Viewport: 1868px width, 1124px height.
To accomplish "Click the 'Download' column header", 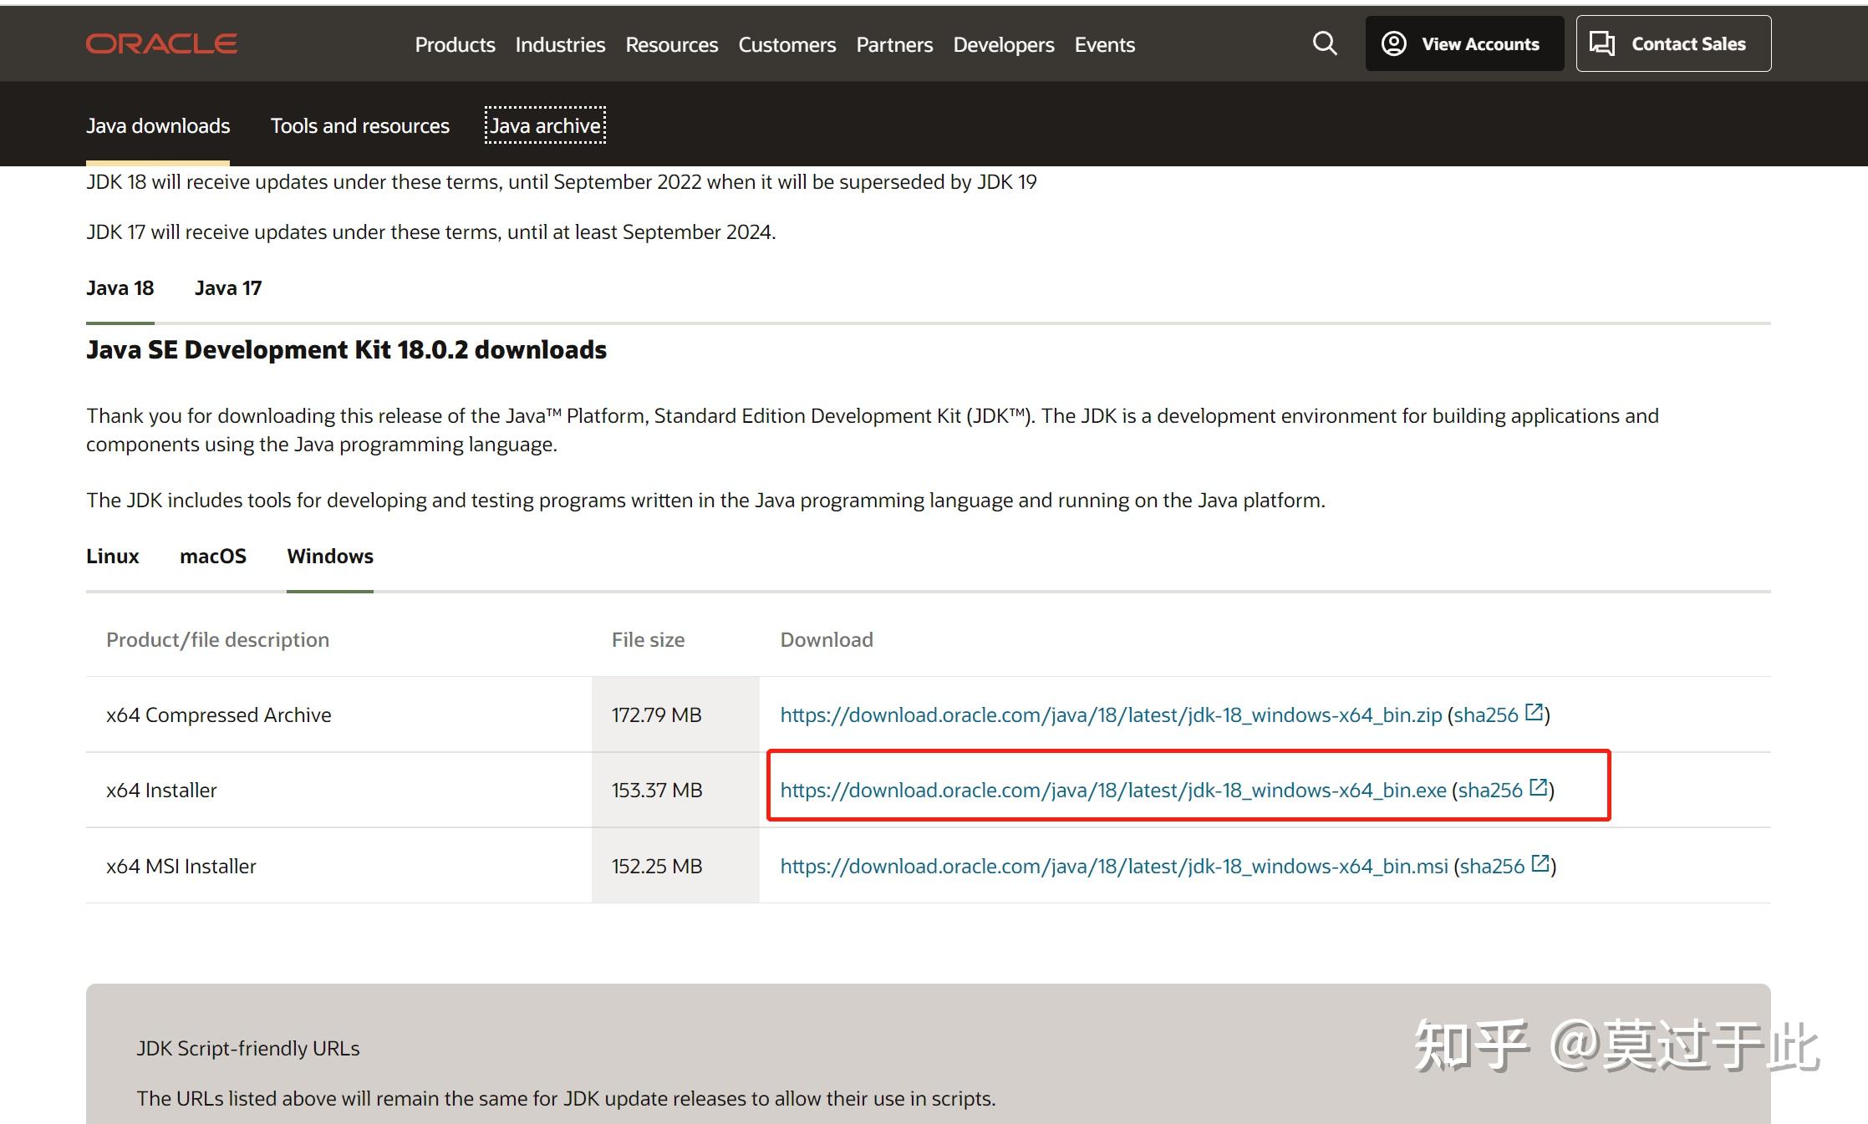I will tap(827, 640).
